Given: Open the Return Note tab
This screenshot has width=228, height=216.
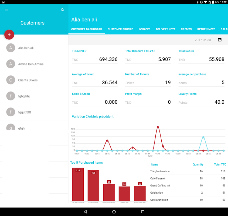Looking at the screenshot, I should click(x=206, y=29).
